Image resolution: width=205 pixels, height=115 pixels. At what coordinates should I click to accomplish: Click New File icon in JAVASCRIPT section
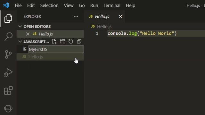pos(54,42)
